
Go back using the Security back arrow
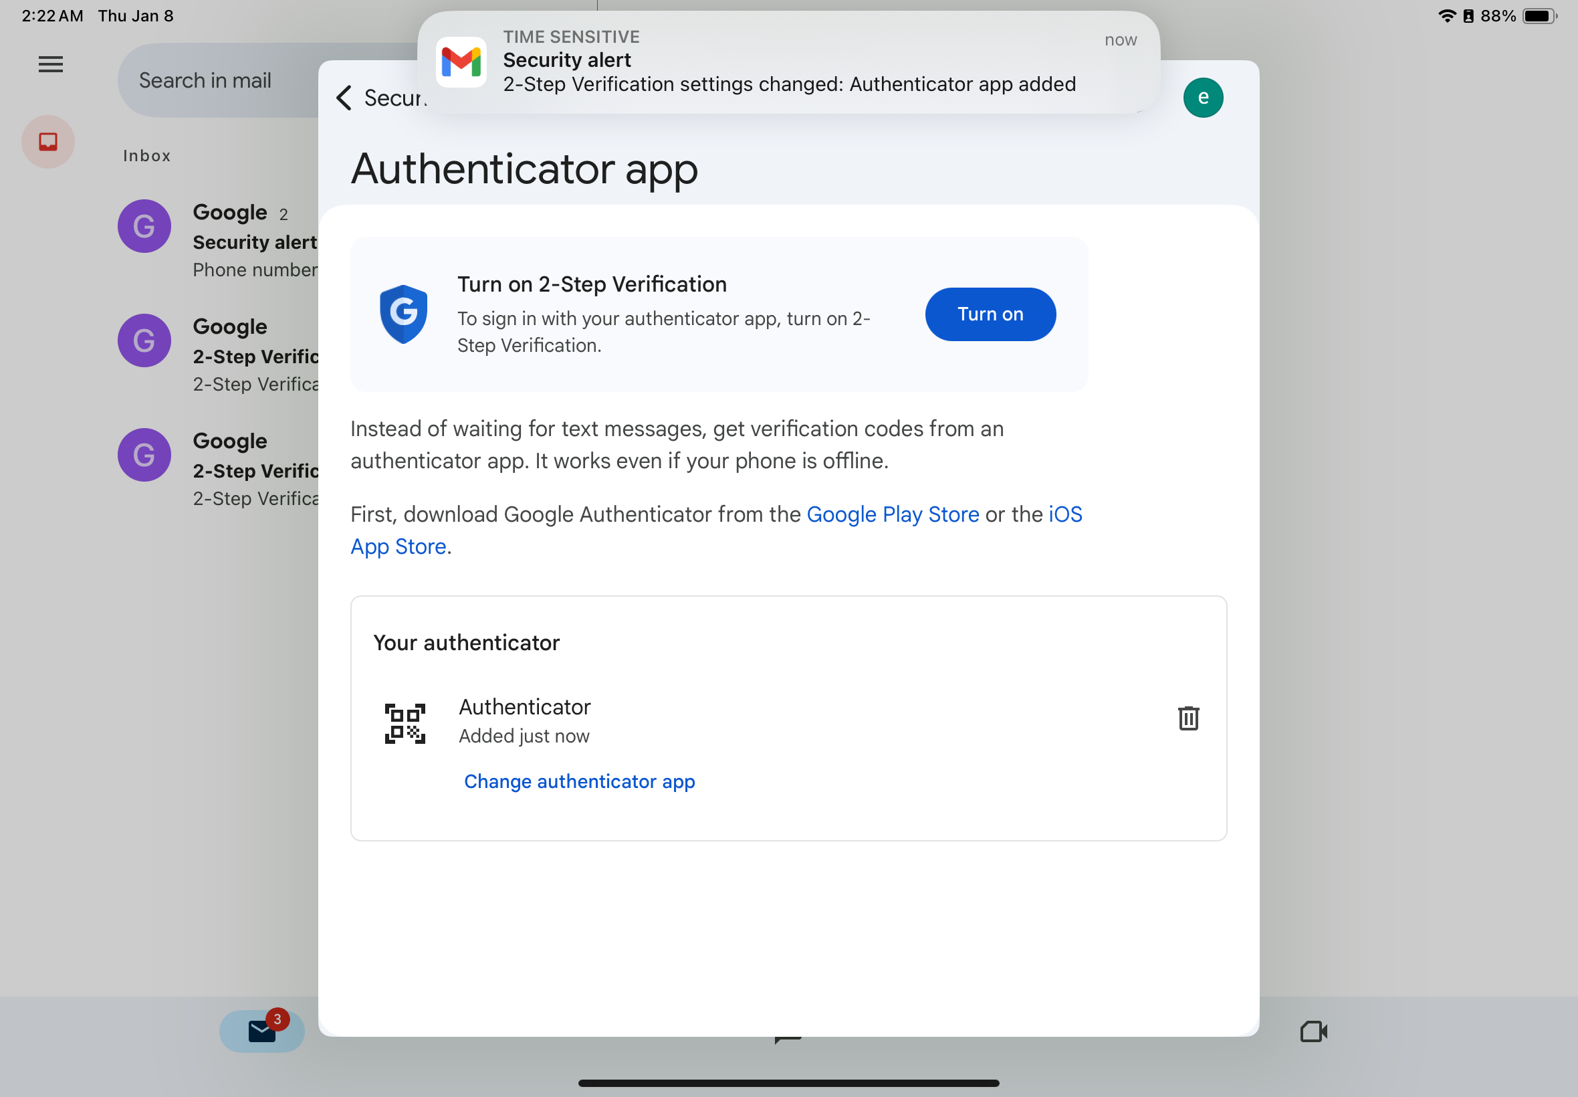pyautogui.click(x=344, y=98)
